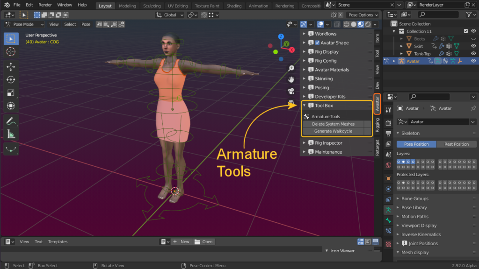
Task: Hide the Skirt object in the Outliner
Action: (x=472, y=46)
